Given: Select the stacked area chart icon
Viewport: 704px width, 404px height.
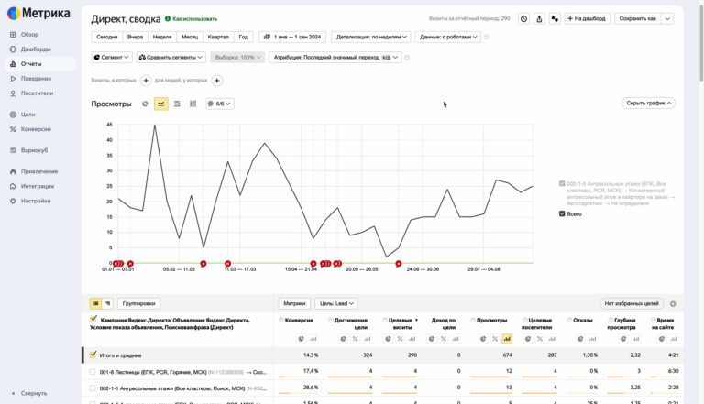Looking at the screenshot, I should tap(177, 104).
